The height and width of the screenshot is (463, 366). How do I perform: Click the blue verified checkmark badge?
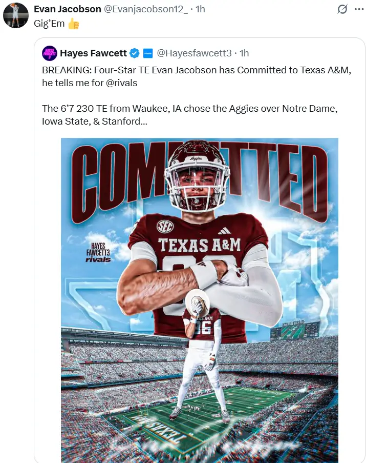[135, 53]
